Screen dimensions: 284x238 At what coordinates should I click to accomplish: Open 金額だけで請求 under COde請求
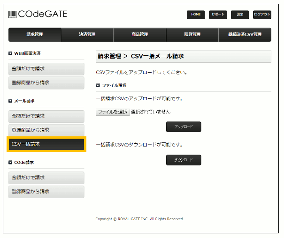(x=46, y=178)
